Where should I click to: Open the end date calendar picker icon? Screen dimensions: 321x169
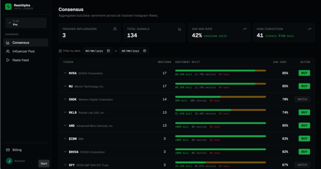click(x=145, y=51)
